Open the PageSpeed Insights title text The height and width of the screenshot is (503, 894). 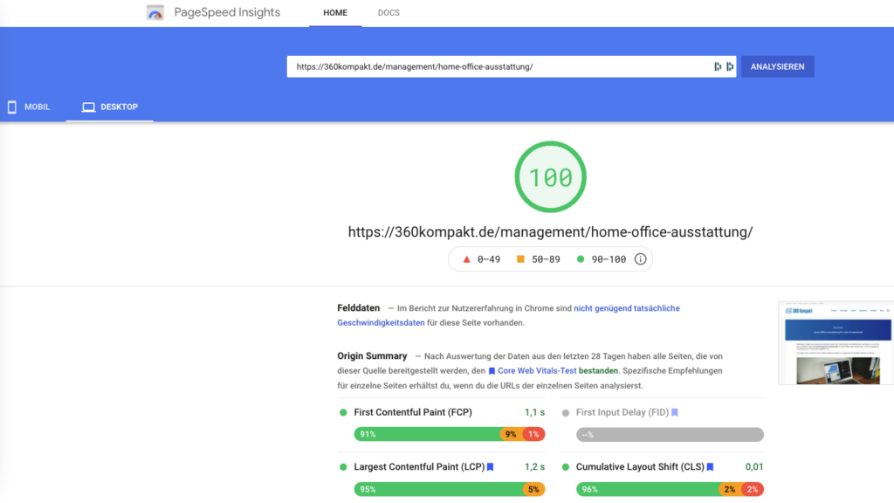tap(227, 12)
